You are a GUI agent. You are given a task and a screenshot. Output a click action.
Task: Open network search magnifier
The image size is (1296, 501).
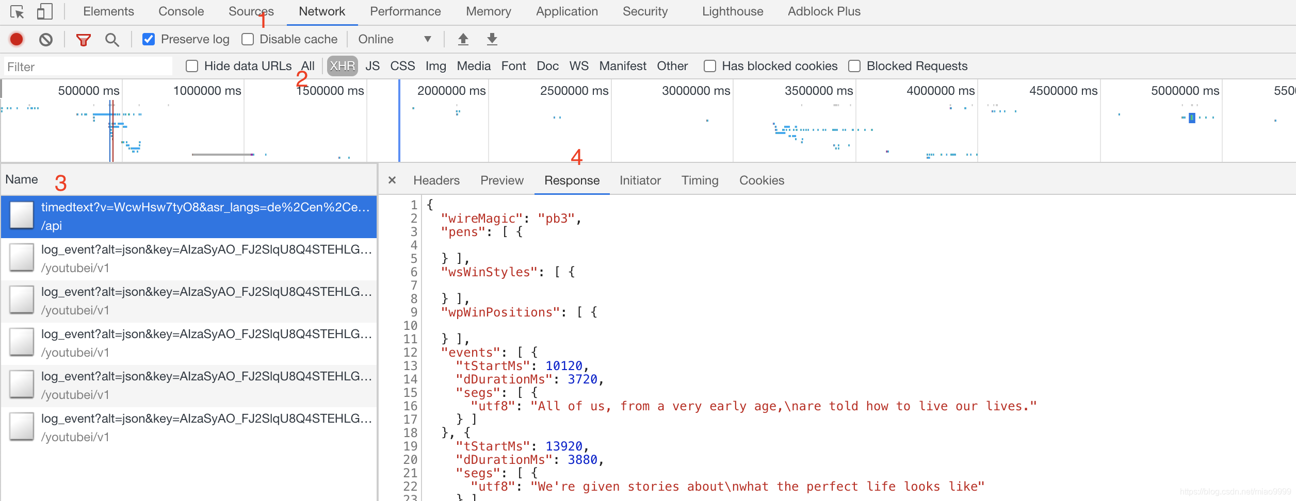pos(112,40)
